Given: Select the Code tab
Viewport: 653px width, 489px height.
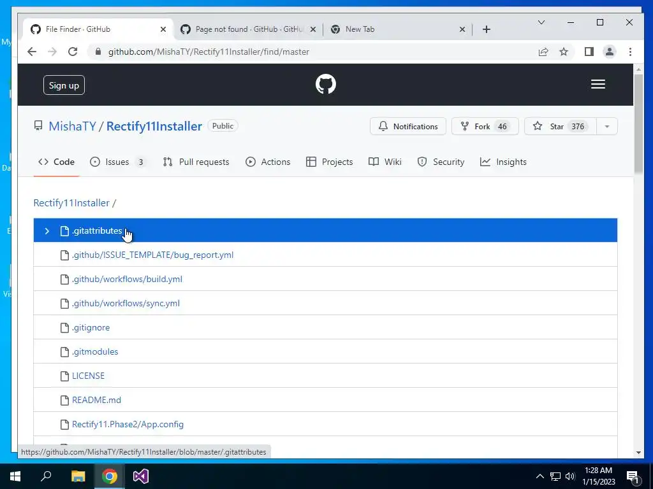Looking at the screenshot, I should (56, 162).
